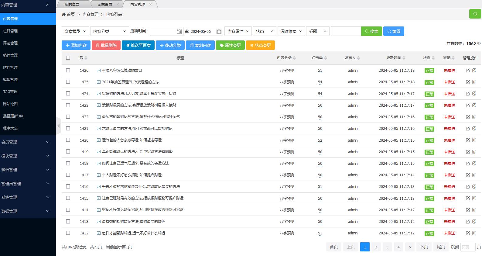This screenshot has width=482, height=256.
Task: Sort the 点击量 column
Action: (x=326, y=58)
